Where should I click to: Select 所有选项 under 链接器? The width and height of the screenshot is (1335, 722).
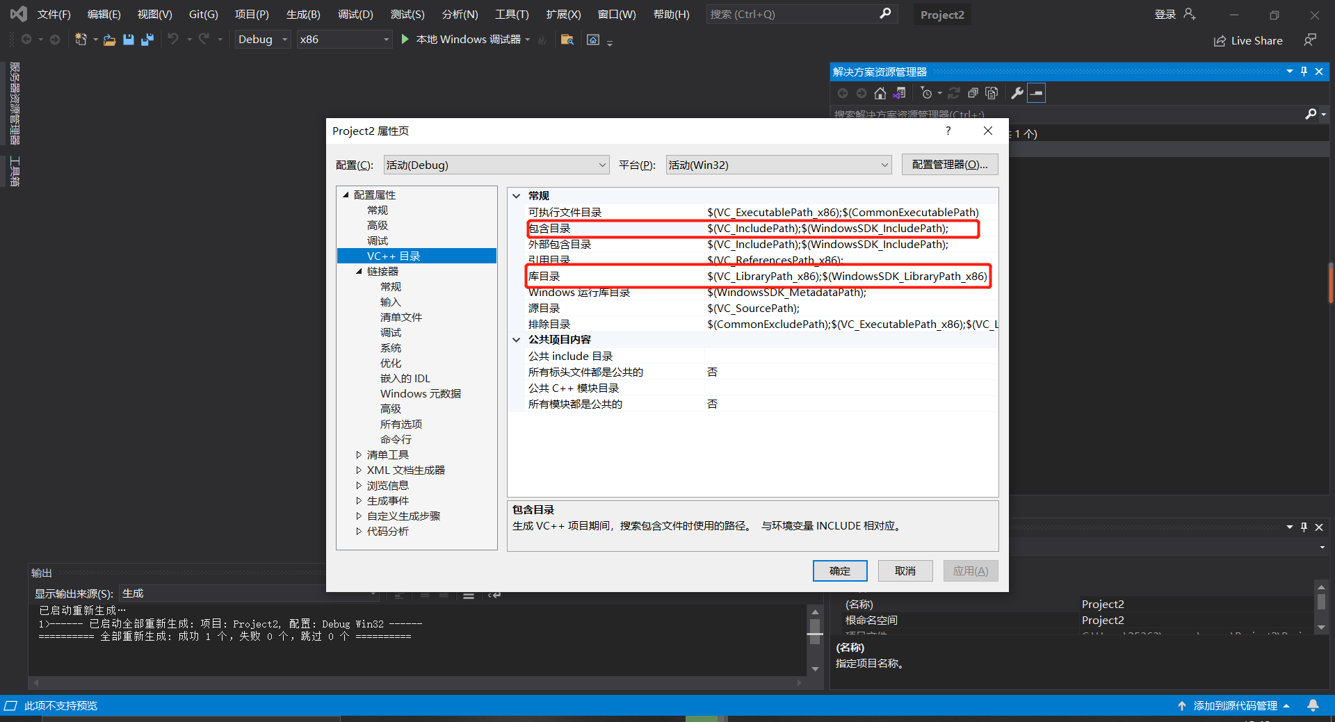[x=400, y=425]
